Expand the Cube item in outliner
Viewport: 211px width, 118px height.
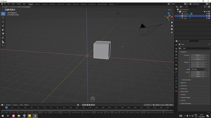point(180,16)
